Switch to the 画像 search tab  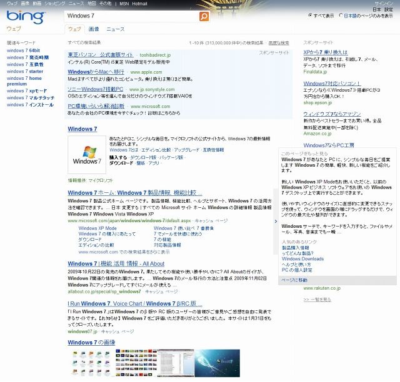pyautogui.click(x=94, y=29)
